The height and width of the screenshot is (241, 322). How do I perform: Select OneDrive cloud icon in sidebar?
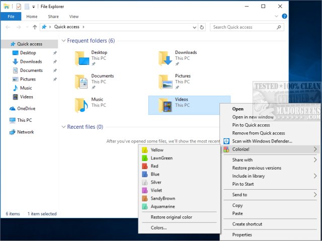(x=13, y=108)
